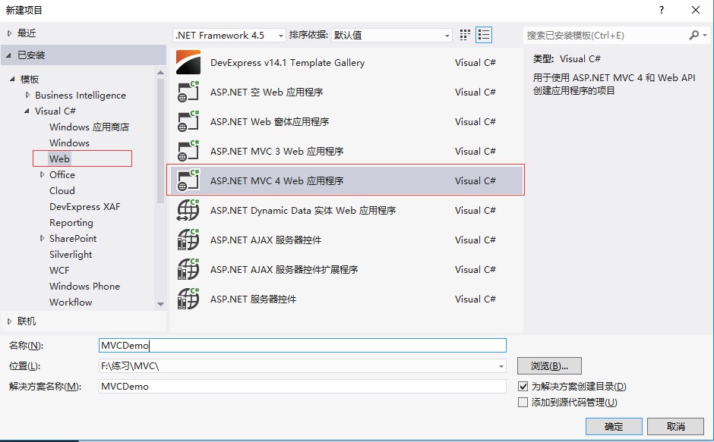
Task: Expand the 最近 section
Action: tap(9, 33)
